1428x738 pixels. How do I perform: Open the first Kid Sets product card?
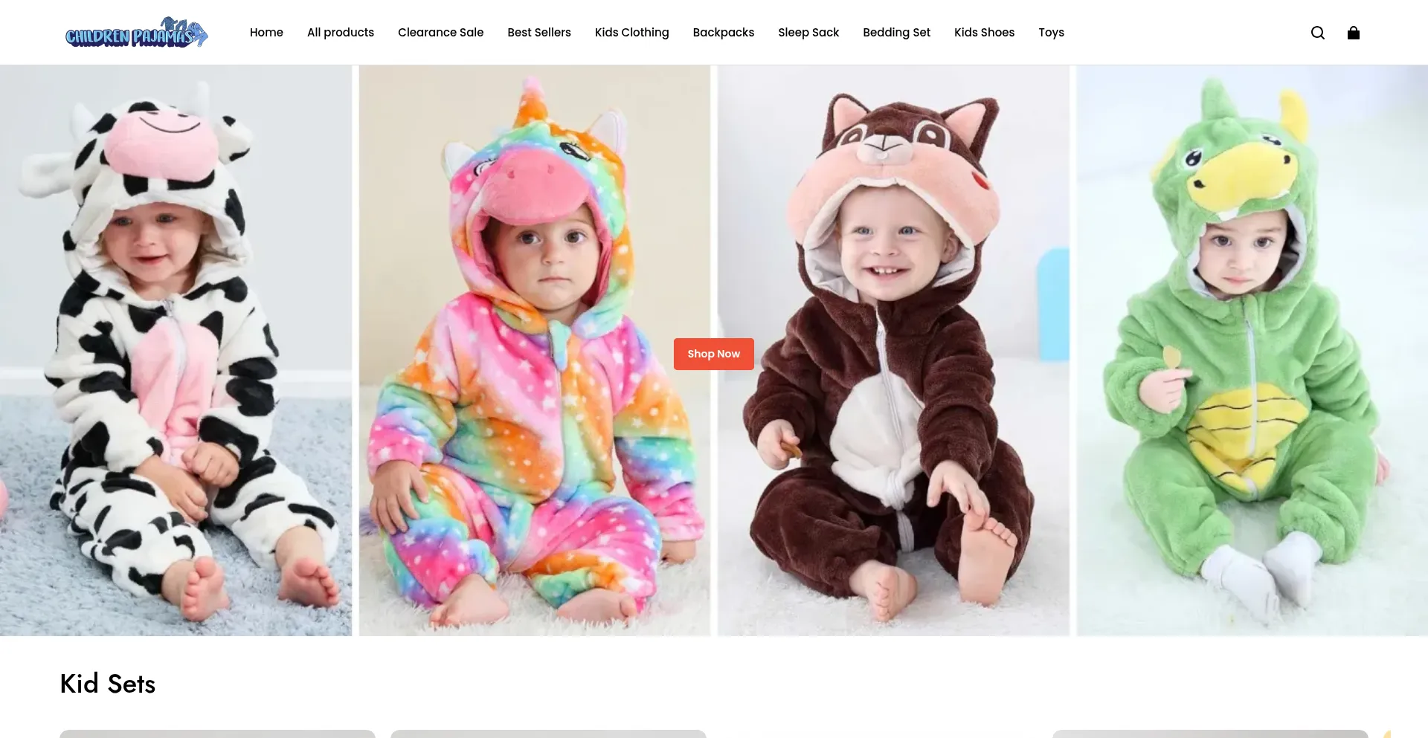point(217,734)
